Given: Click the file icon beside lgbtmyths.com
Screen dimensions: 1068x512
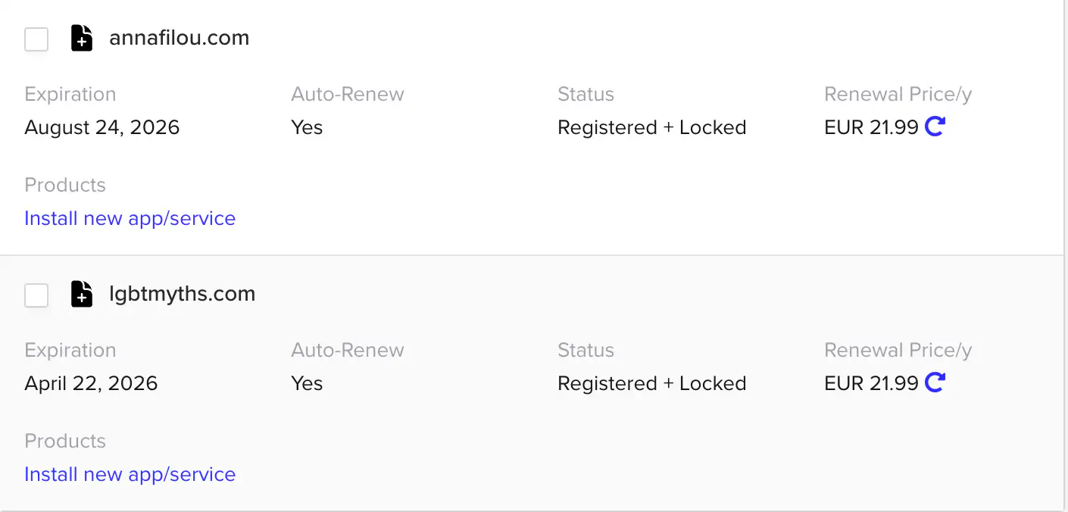Looking at the screenshot, I should point(82,294).
